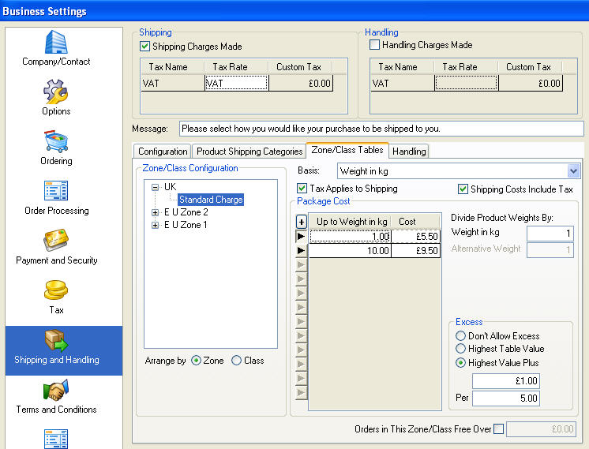Image resolution: width=589 pixels, height=449 pixels.
Task: Open the Terms and Conditions handshake icon
Action: (56, 390)
